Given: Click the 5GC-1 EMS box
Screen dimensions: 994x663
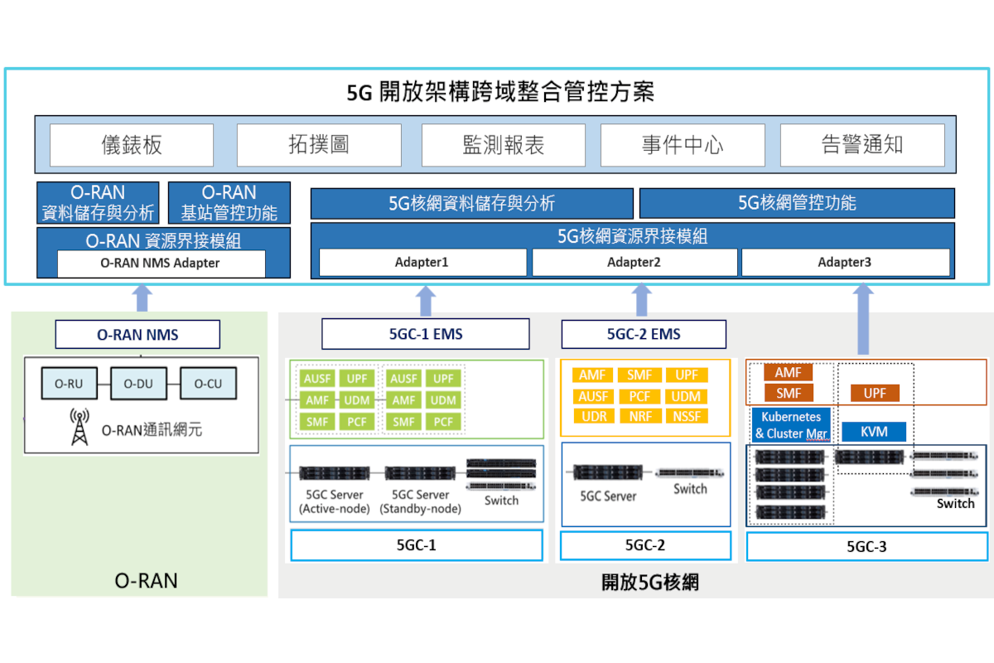Looking at the screenshot, I should 425,335.
